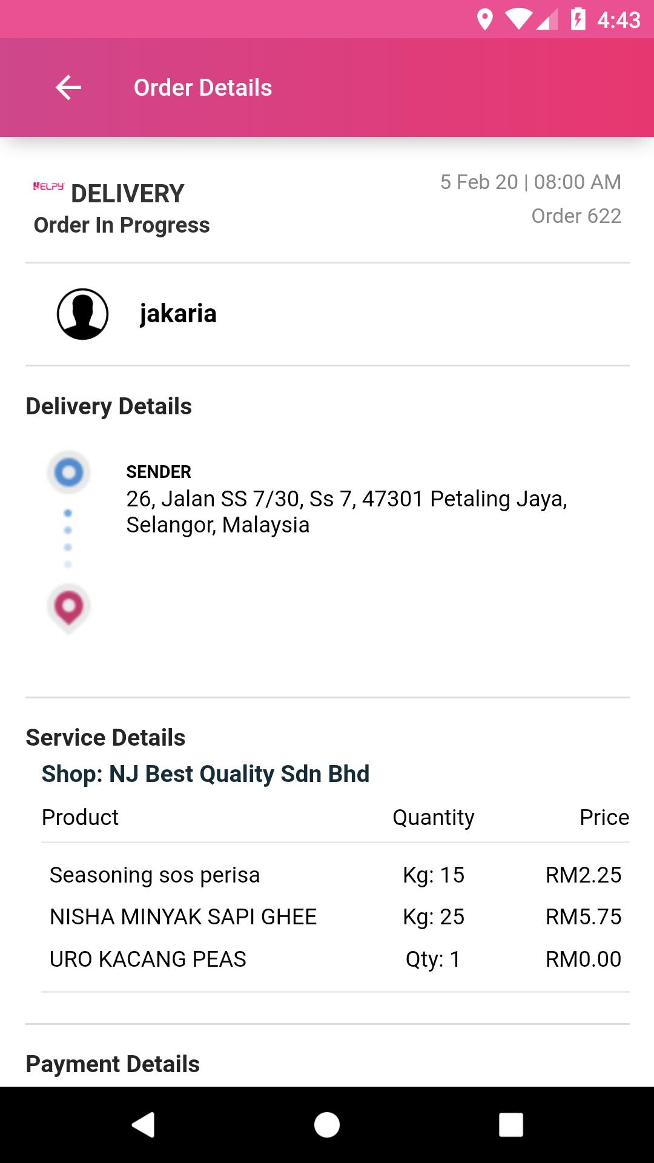
Task: Tap the blue sender location circle icon
Action: pyautogui.click(x=68, y=472)
